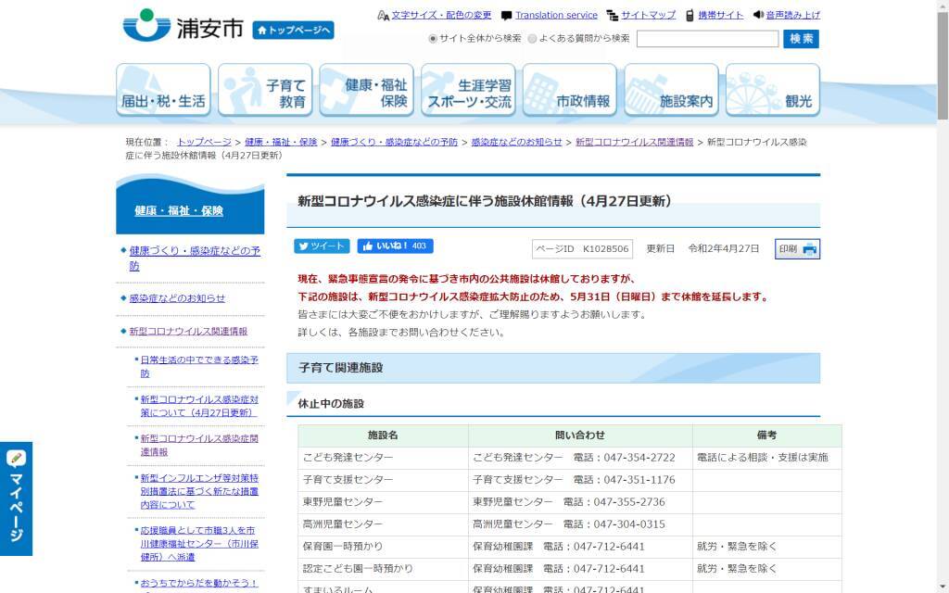Open the 子育て・教育 navigation menu
The height and width of the screenshot is (593, 949).
point(265,91)
